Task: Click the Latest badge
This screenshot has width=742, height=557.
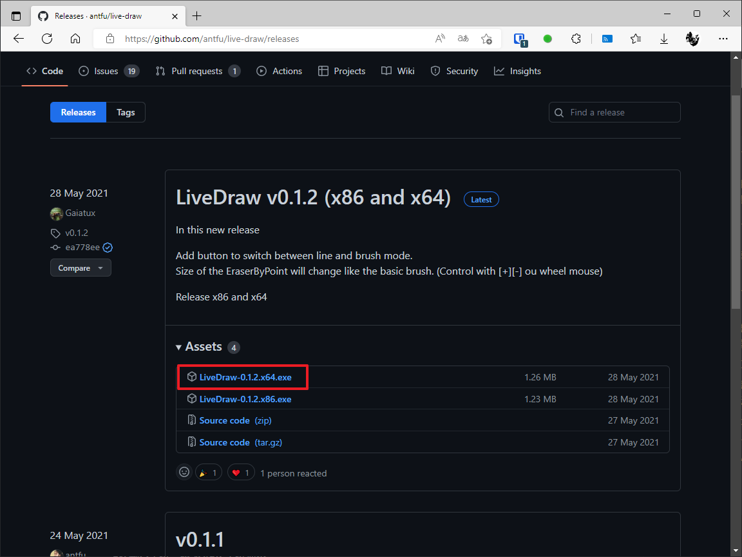Action: [x=481, y=199]
